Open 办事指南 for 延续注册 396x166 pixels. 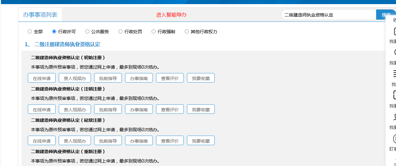(x=139, y=141)
